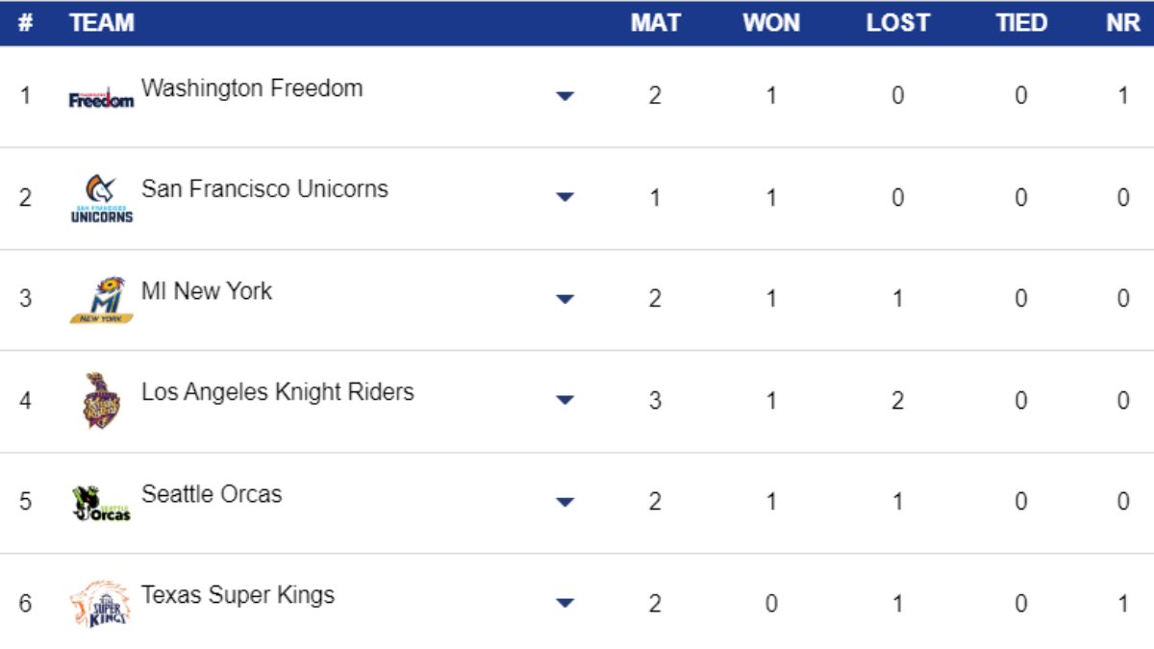Viewport: 1154px width, 649px height.
Task: Click the San Francisco Unicorns logo
Action: 101,199
